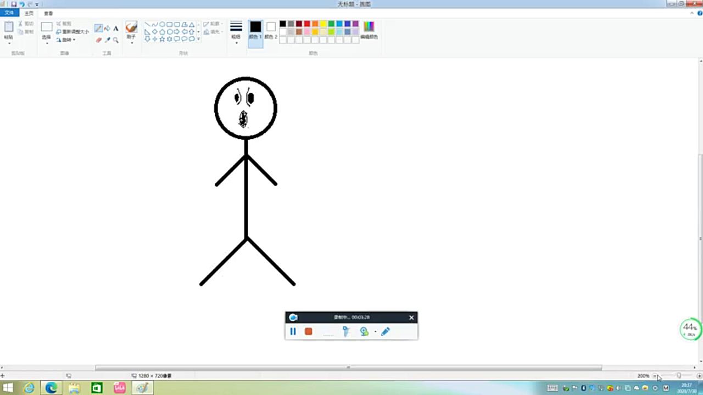703x395 pixels.
Task: Click the Edit colors rainbow icon
Action: coord(369,26)
